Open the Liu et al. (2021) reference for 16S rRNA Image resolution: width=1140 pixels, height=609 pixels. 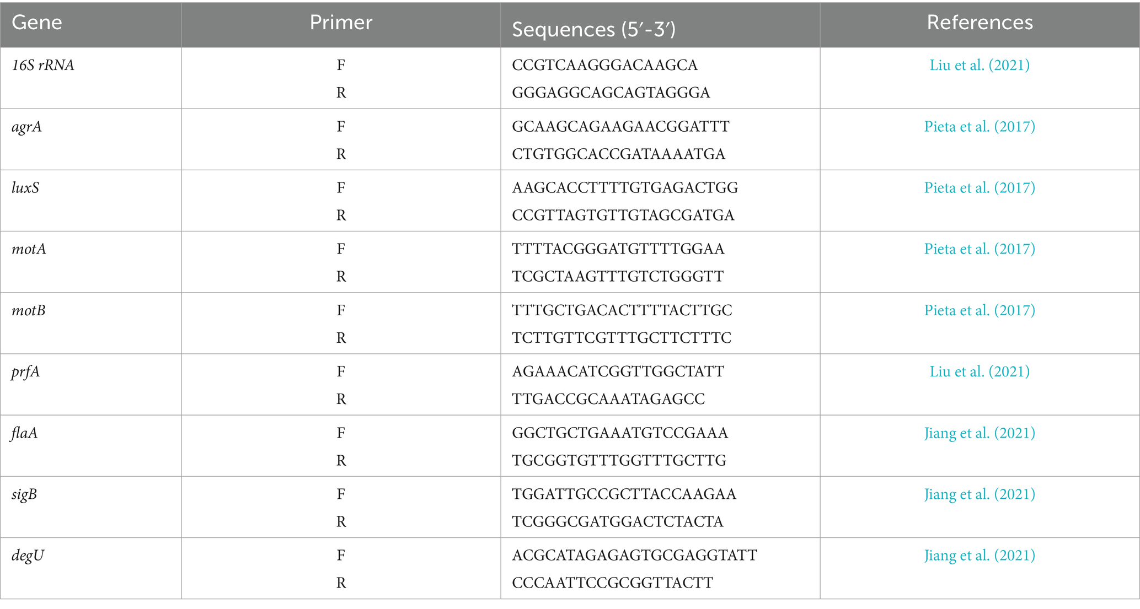980,65
